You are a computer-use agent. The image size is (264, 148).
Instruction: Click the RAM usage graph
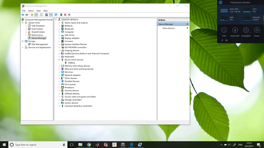224,11
